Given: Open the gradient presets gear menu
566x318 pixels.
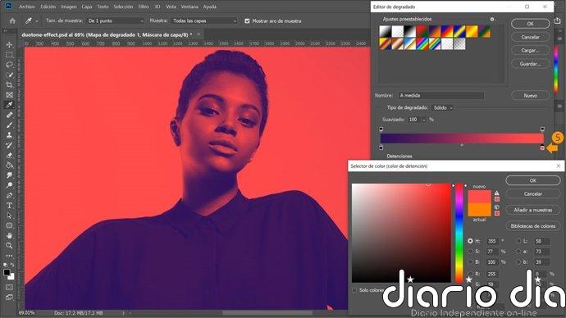Looking at the screenshot, I should (x=491, y=19).
